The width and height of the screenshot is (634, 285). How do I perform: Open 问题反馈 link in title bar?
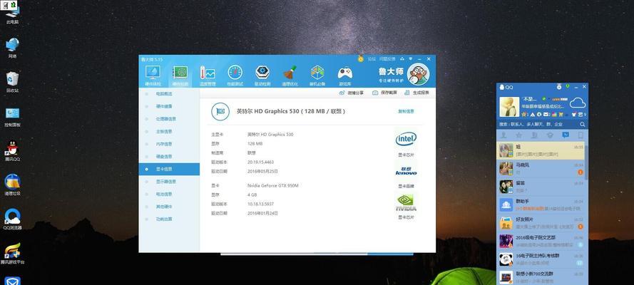point(387,59)
